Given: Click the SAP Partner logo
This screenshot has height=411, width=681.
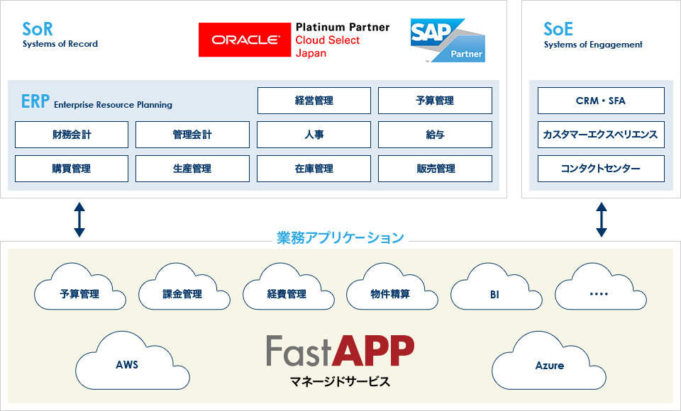Looking at the screenshot, I should (448, 40).
